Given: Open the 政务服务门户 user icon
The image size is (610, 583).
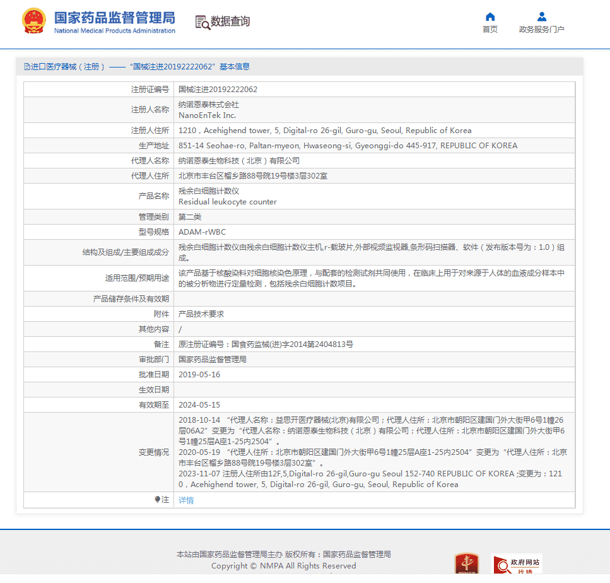Looking at the screenshot, I should 541,17.
